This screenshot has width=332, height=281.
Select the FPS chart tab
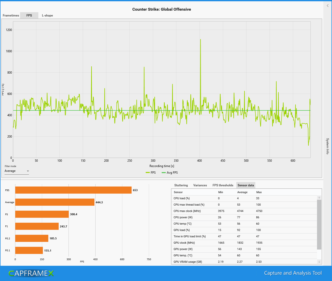pos(29,15)
